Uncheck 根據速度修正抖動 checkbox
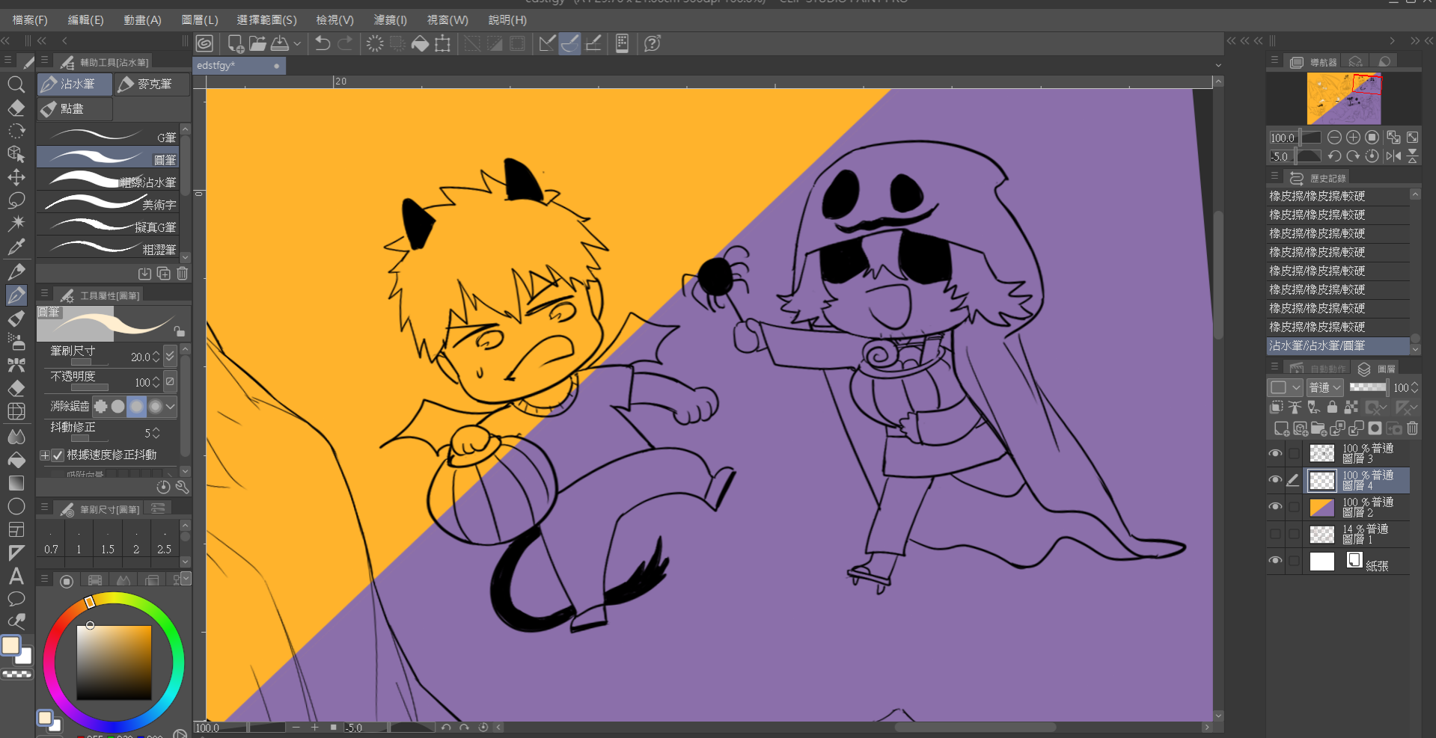This screenshot has width=1436, height=738. point(58,455)
